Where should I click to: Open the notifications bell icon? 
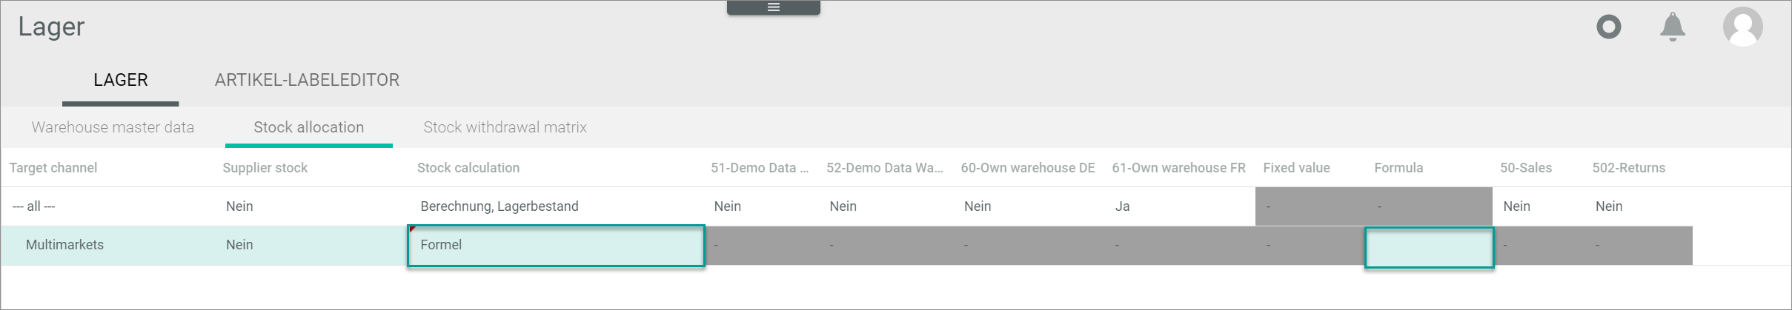[1673, 27]
